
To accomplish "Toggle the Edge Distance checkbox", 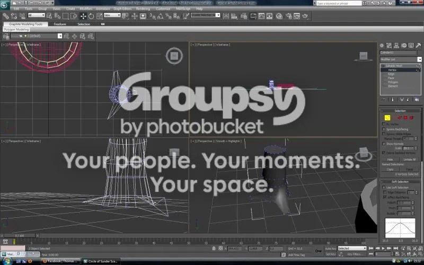I will pyautogui.click(x=385, y=192).
